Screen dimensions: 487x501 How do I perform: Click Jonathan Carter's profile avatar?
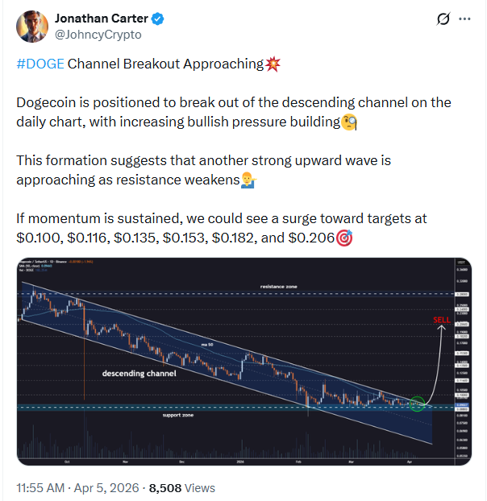pos(33,26)
